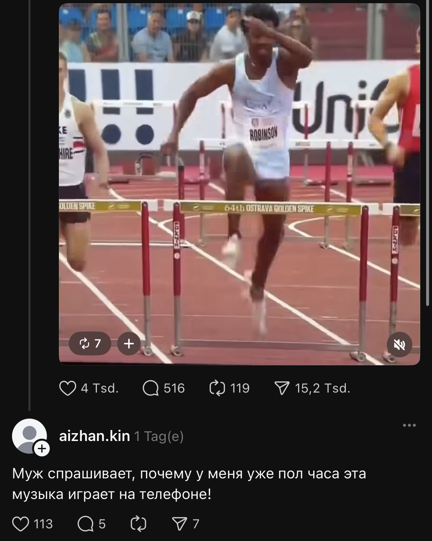This screenshot has width=432, height=541.
Task: Repost the video post with 119 reposts
Action: click(x=229, y=389)
